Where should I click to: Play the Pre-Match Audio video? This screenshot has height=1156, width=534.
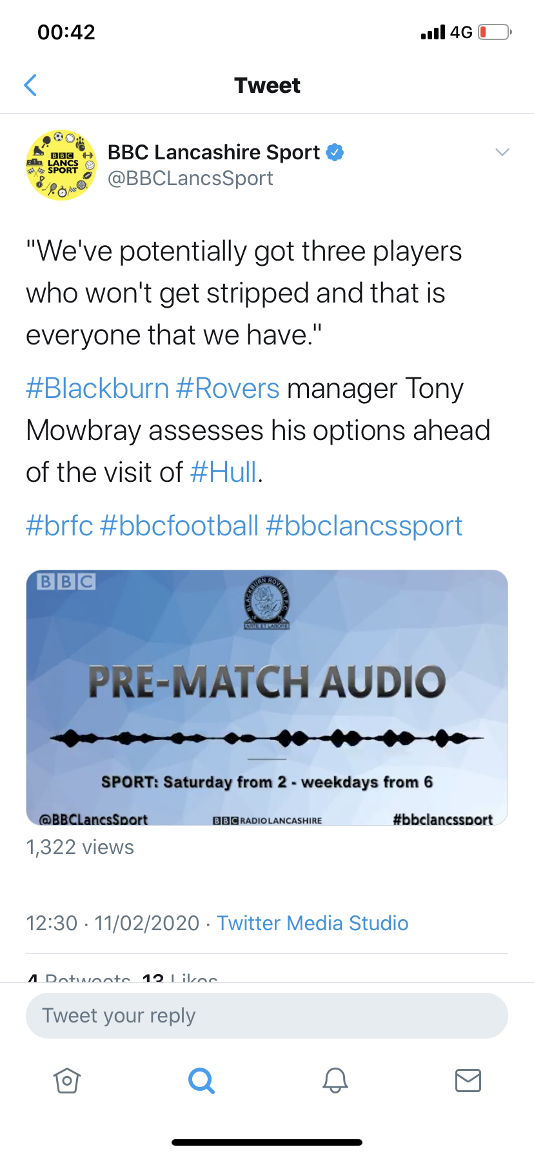(267, 697)
